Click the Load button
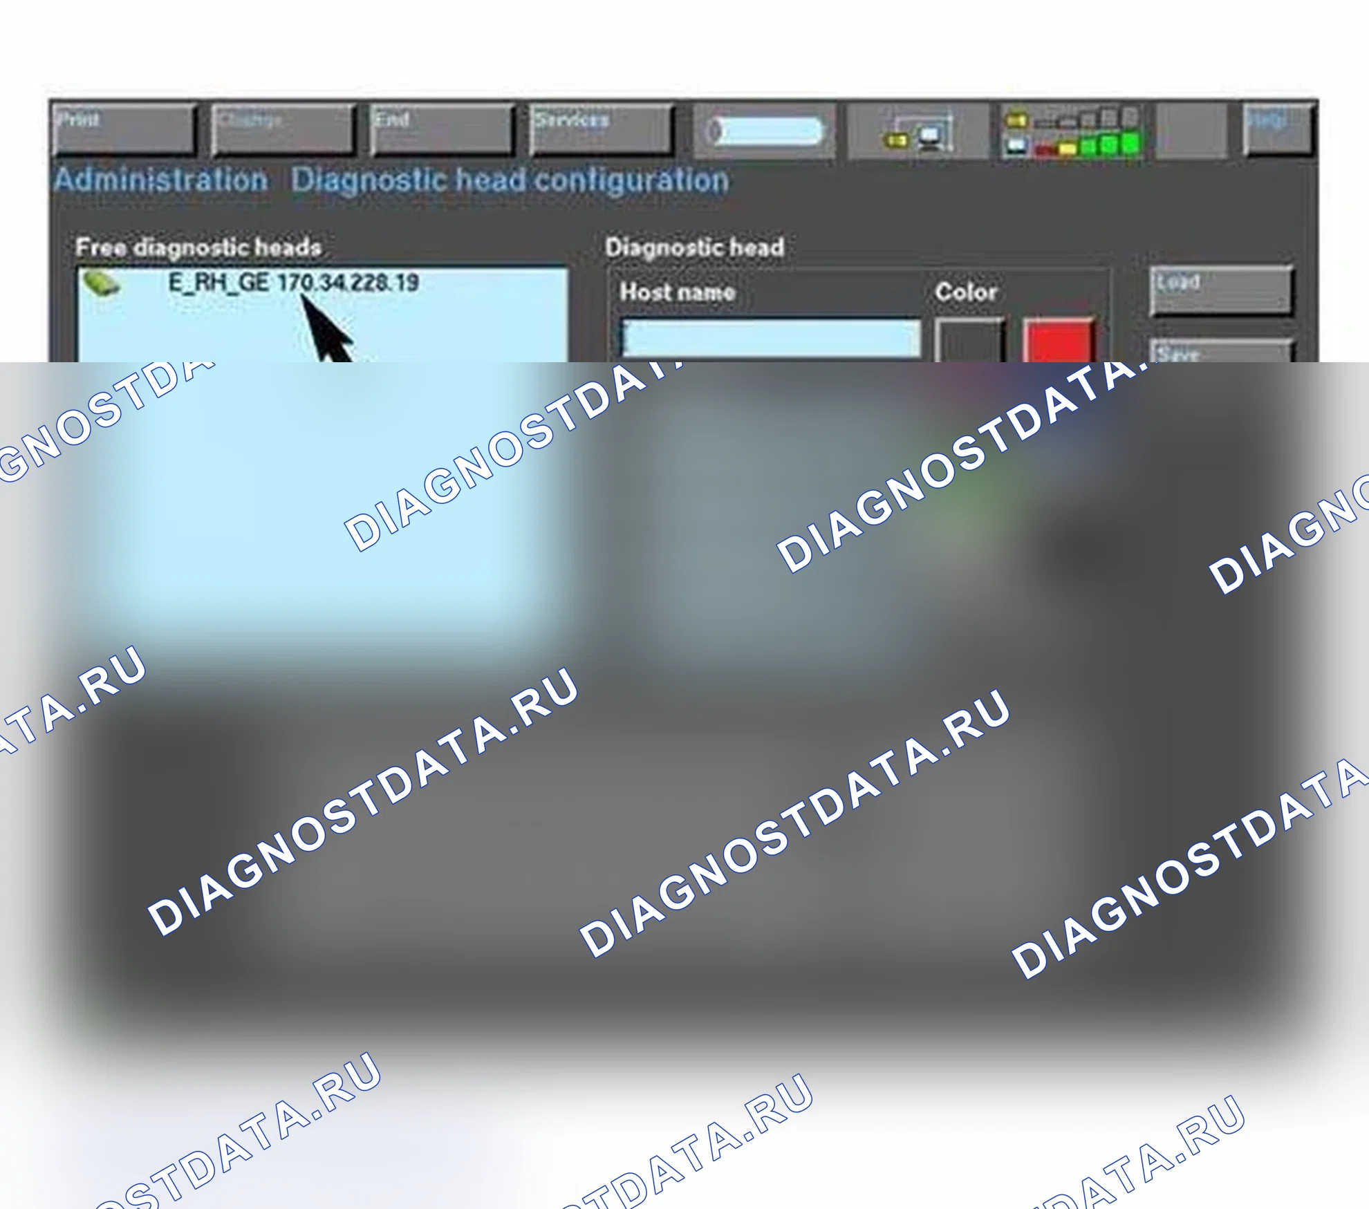Viewport: 1369px width, 1209px height. click(1222, 291)
